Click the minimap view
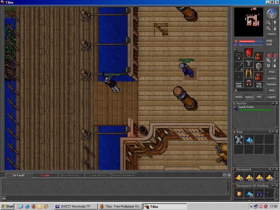 click(x=249, y=22)
